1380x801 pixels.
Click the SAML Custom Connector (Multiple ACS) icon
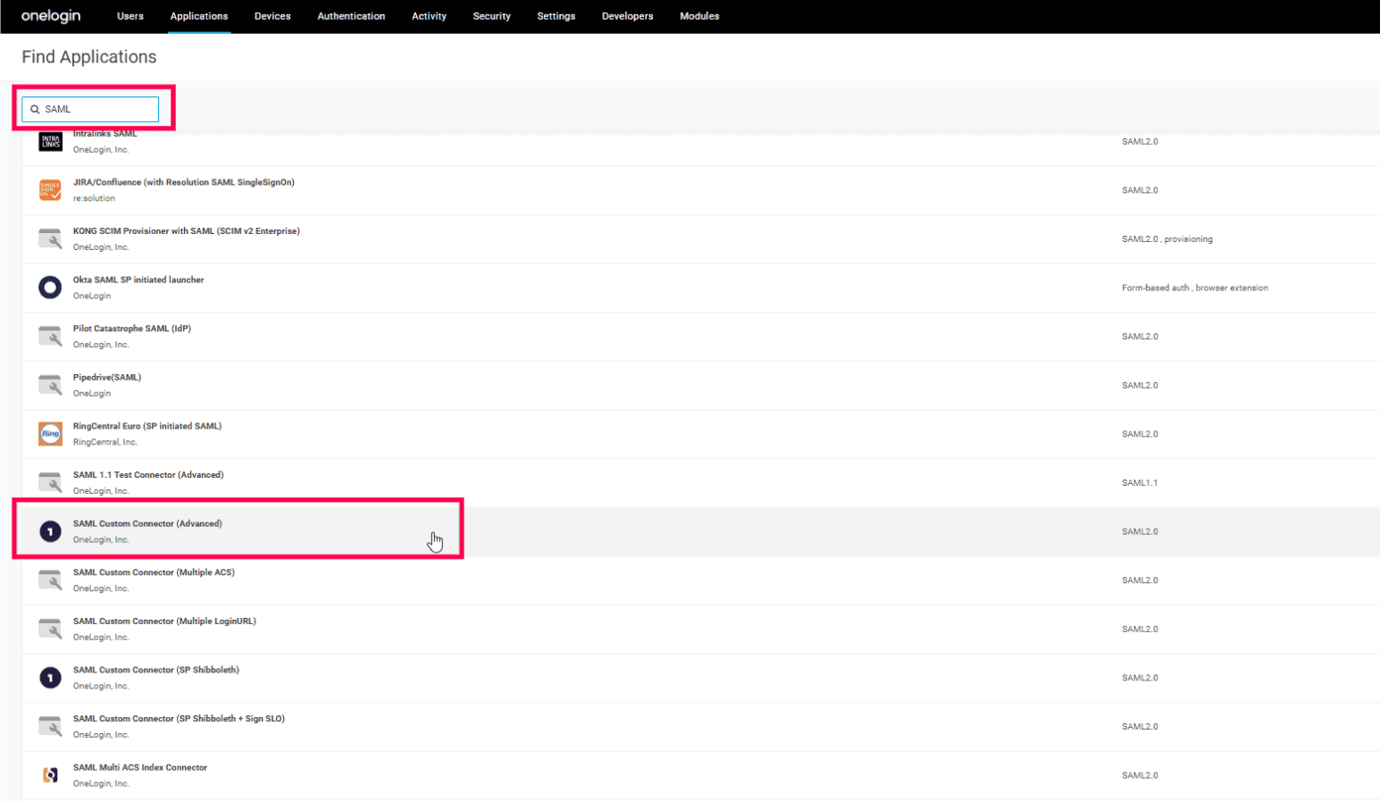(50, 580)
